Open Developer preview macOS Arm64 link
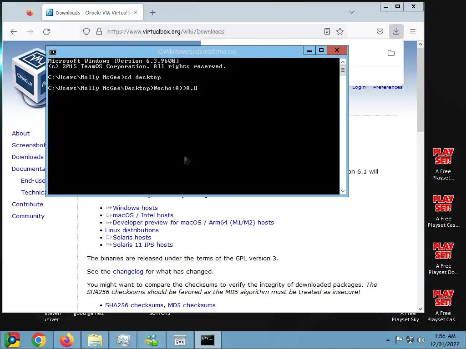 [x=193, y=222]
